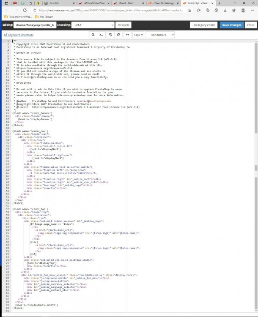Switch to the green pinned tab
The width and height of the screenshot is (258, 317).
[x=23, y=3]
